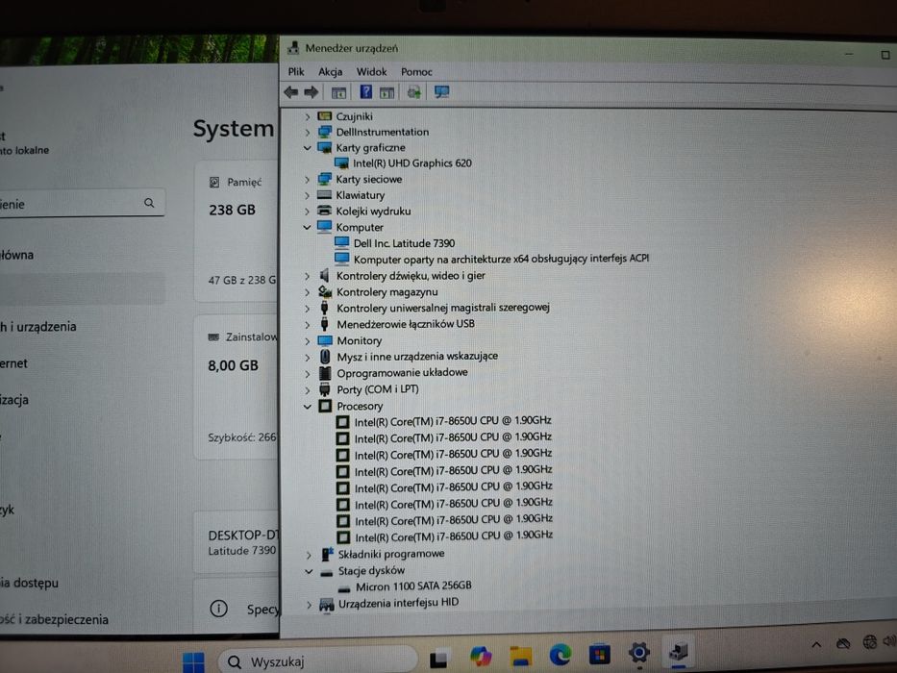Screen dimensions: 897x673
Task: Click the Kontrolery magazynu icon
Action: [x=325, y=292]
